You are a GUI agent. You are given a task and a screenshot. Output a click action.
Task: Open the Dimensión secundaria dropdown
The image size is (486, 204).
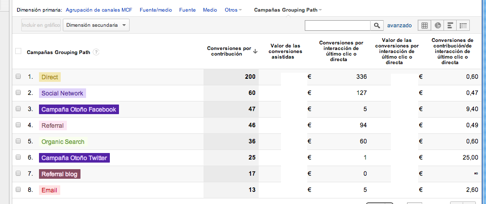[x=96, y=25]
